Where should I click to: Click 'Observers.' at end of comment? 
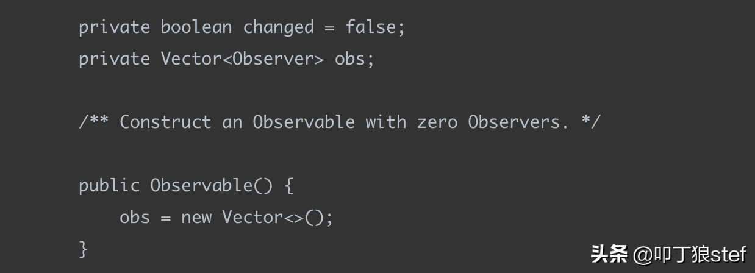point(518,122)
